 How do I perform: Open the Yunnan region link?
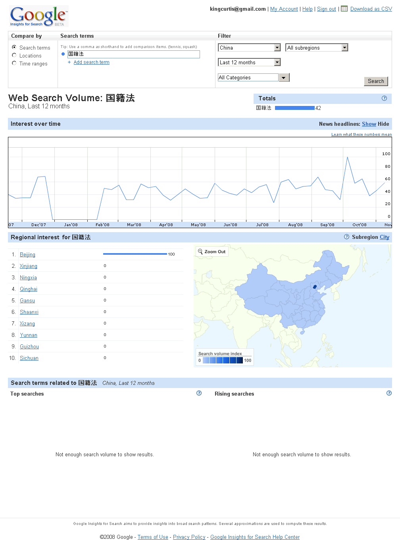pyautogui.click(x=29, y=335)
